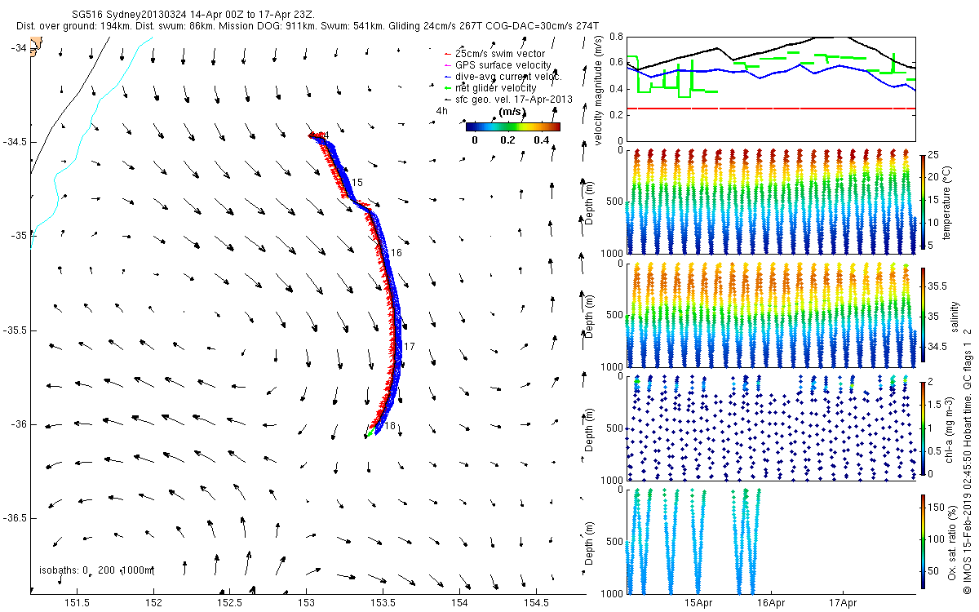Click the '0.8' tick on the velocity magnitude axis

click(x=616, y=38)
